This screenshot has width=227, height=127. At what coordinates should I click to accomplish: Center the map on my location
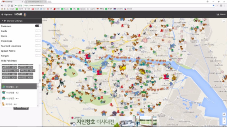pyautogui.click(x=224, y=114)
